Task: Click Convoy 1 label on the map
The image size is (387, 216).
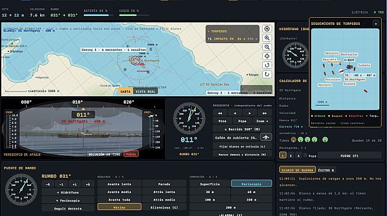Action: [114, 50]
